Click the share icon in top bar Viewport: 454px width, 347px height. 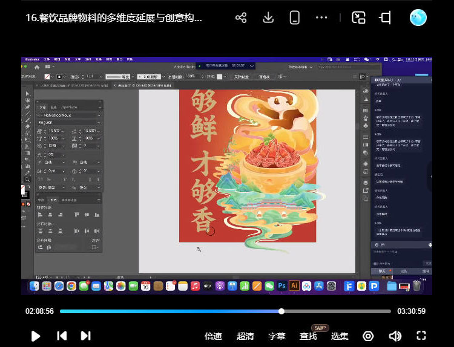pyautogui.click(x=241, y=18)
